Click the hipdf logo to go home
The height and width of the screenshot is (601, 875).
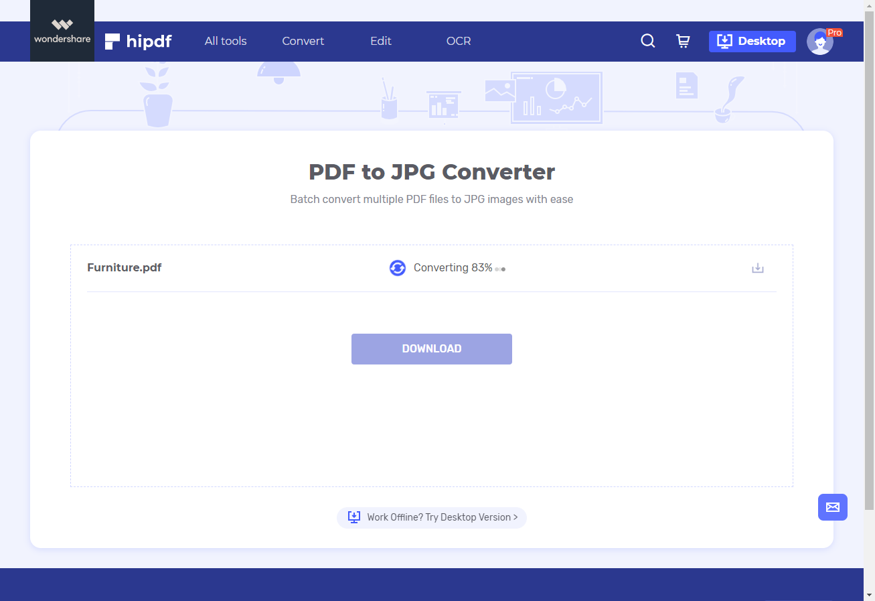138,41
